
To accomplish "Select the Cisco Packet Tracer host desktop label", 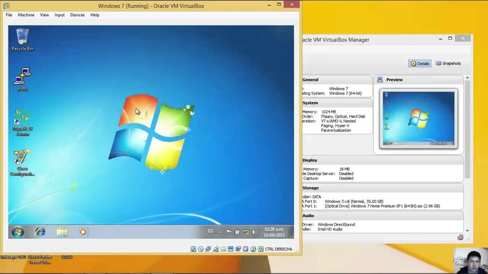I will click(40, 259).
